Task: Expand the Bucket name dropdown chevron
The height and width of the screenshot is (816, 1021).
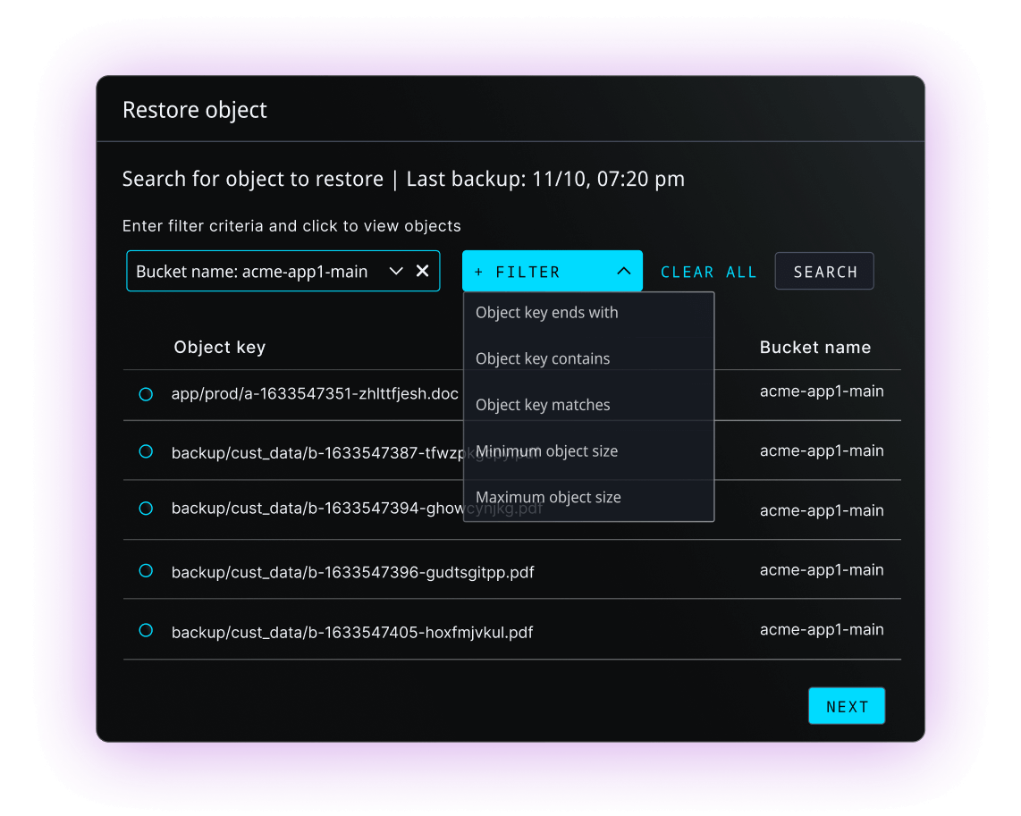Action: 396,271
